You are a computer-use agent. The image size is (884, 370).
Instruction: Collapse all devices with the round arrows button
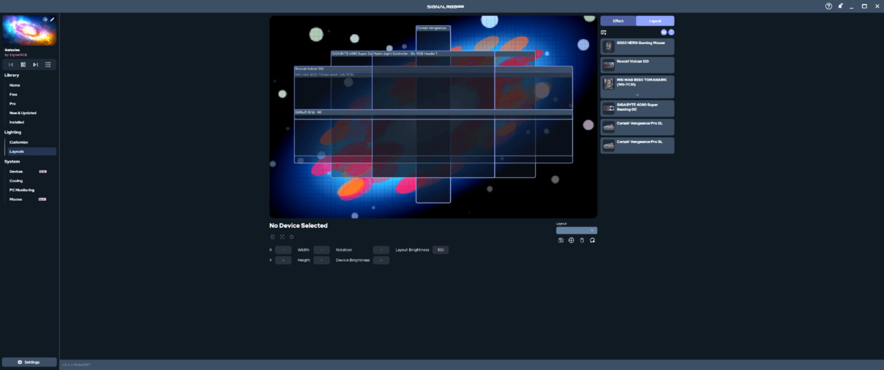(x=671, y=33)
